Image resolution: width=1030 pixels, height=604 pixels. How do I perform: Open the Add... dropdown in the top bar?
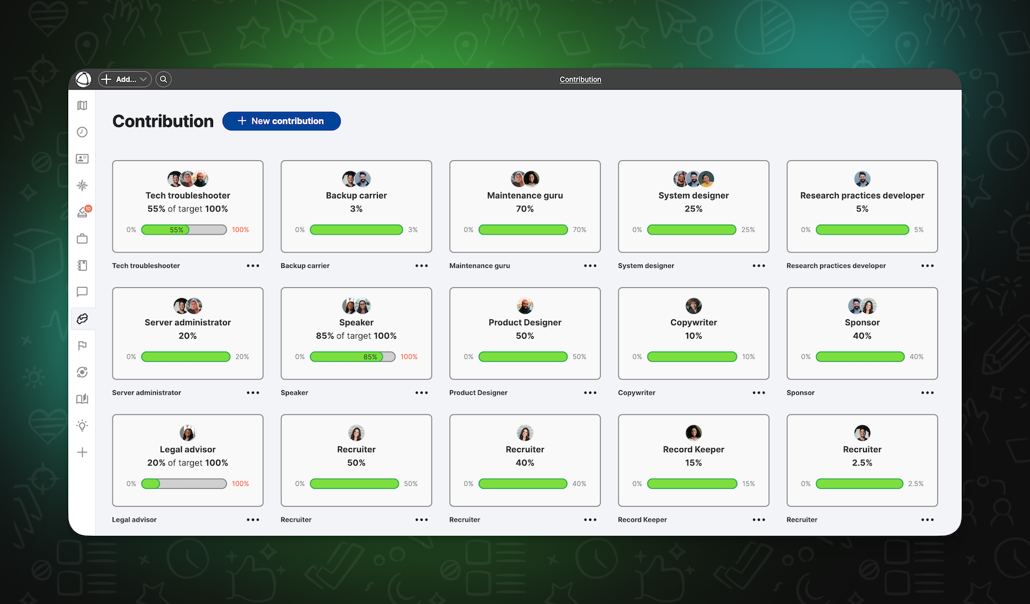click(x=124, y=79)
